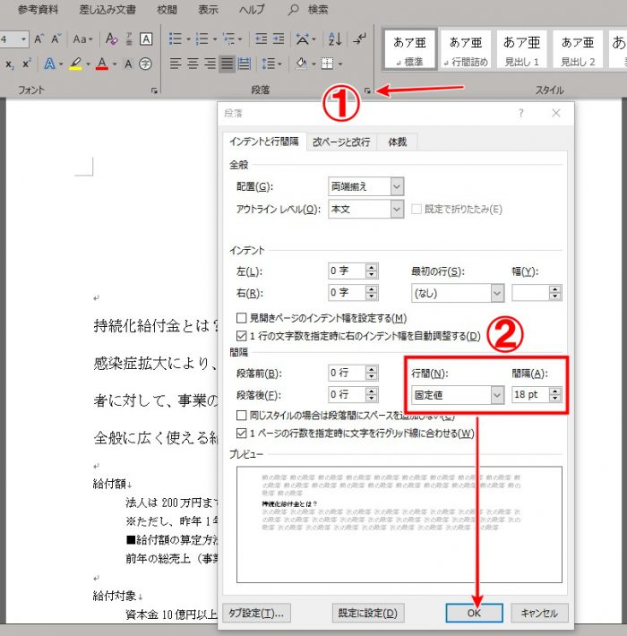627x636 pixels.
Task: Apply the 見出し 1 style
Action: (521, 49)
